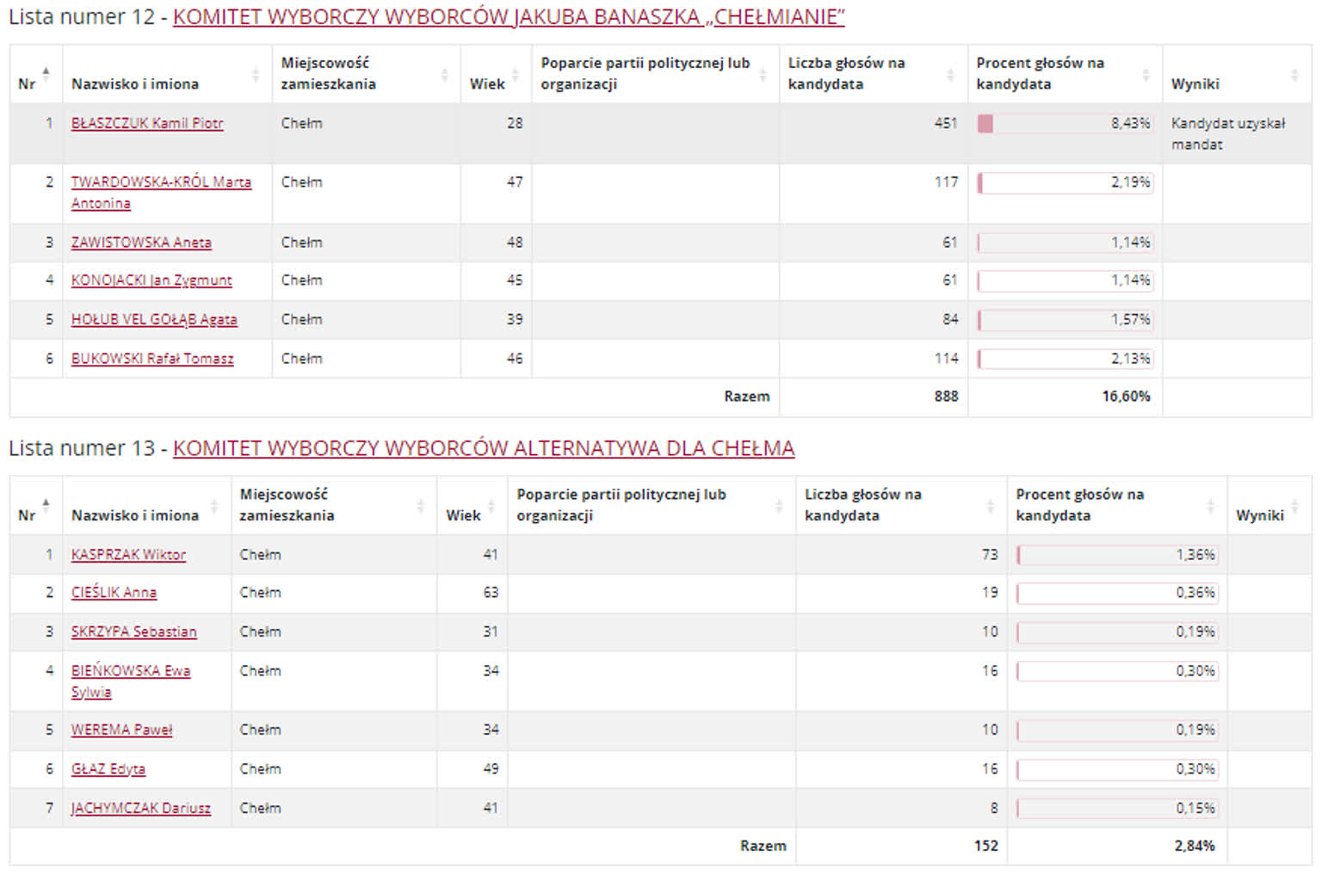Sort list 12 by Liczba głosów
Viewport: 1328px width, 881px height.
950,75
